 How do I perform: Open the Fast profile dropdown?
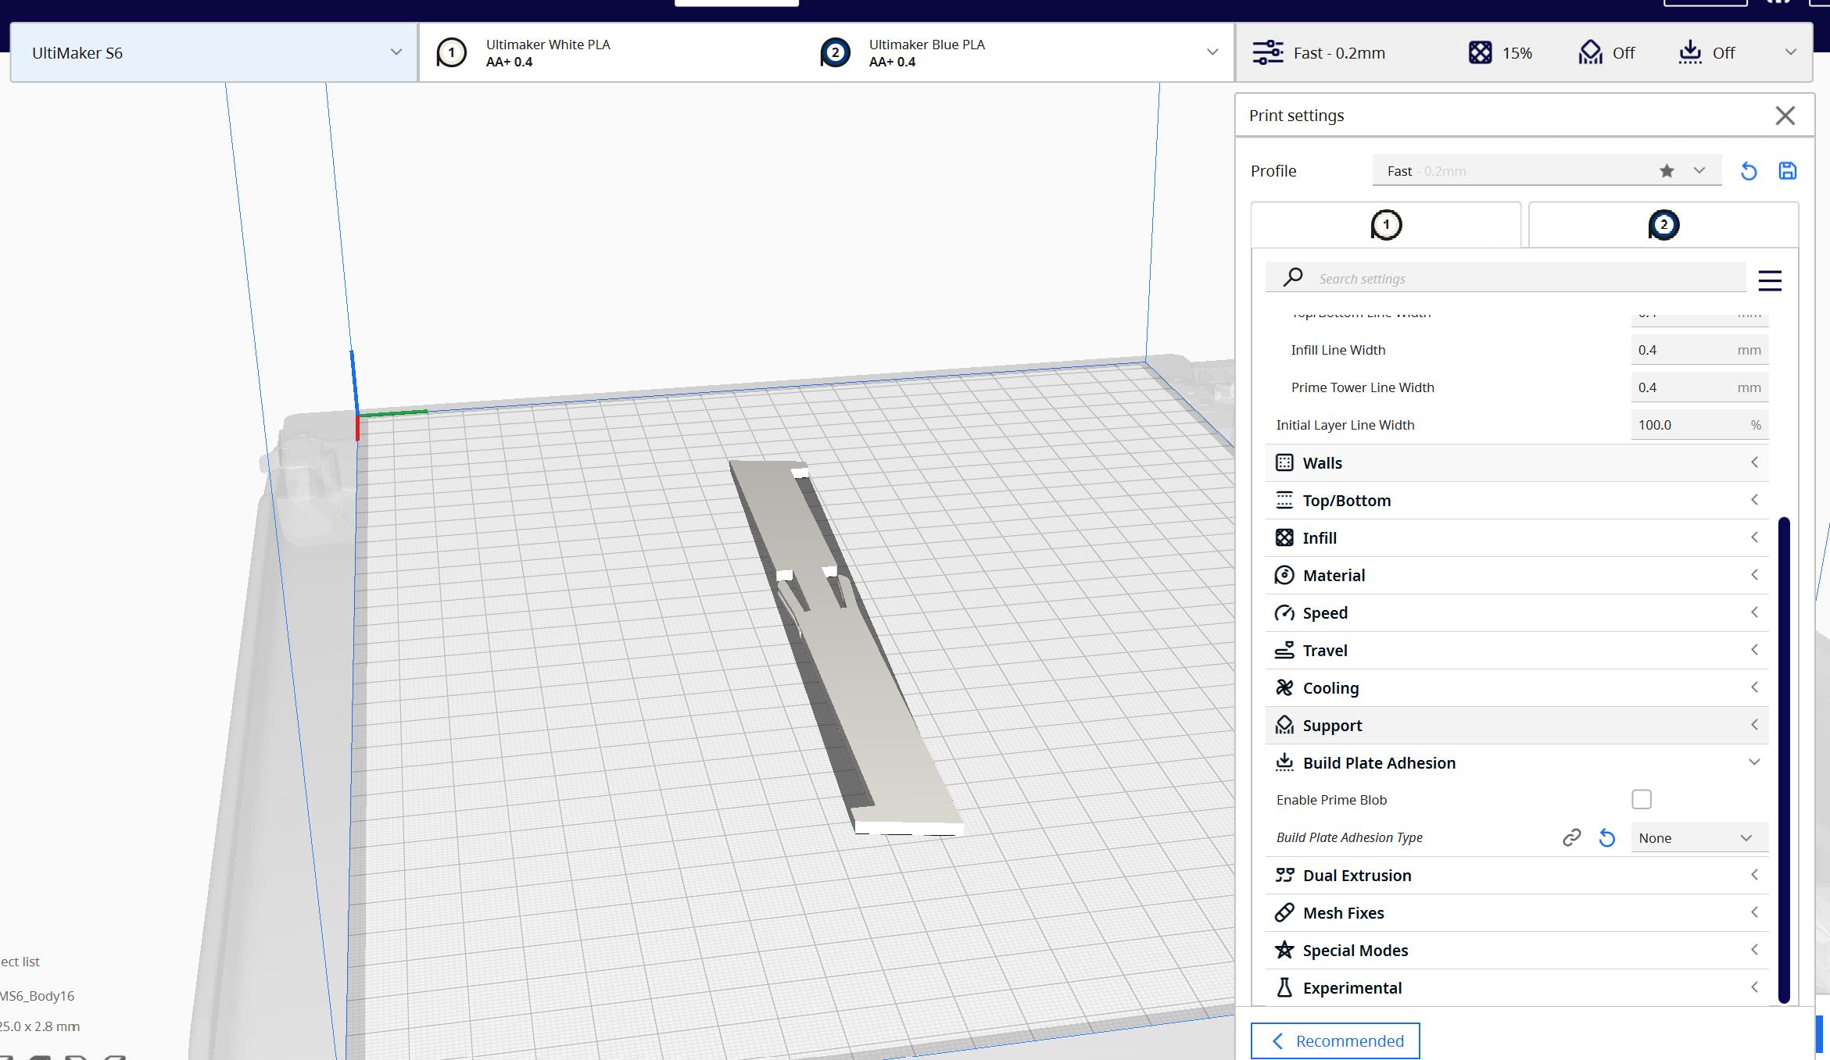[1546, 170]
